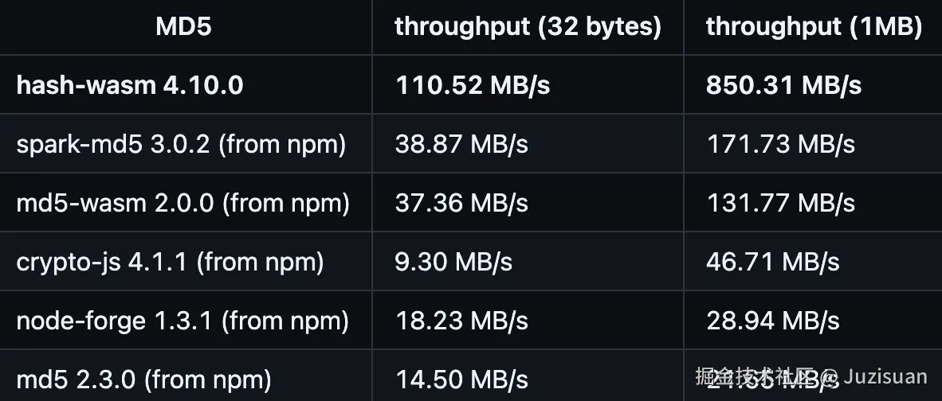Select the 46.71 MB/s value
Screen dimensions: 942x401
click(772, 262)
